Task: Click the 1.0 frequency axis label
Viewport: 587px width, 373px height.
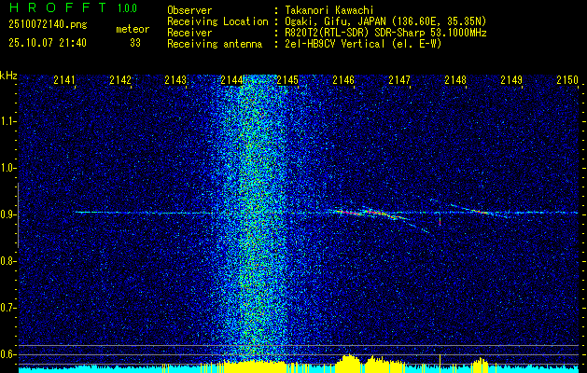Action: tap(7, 169)
